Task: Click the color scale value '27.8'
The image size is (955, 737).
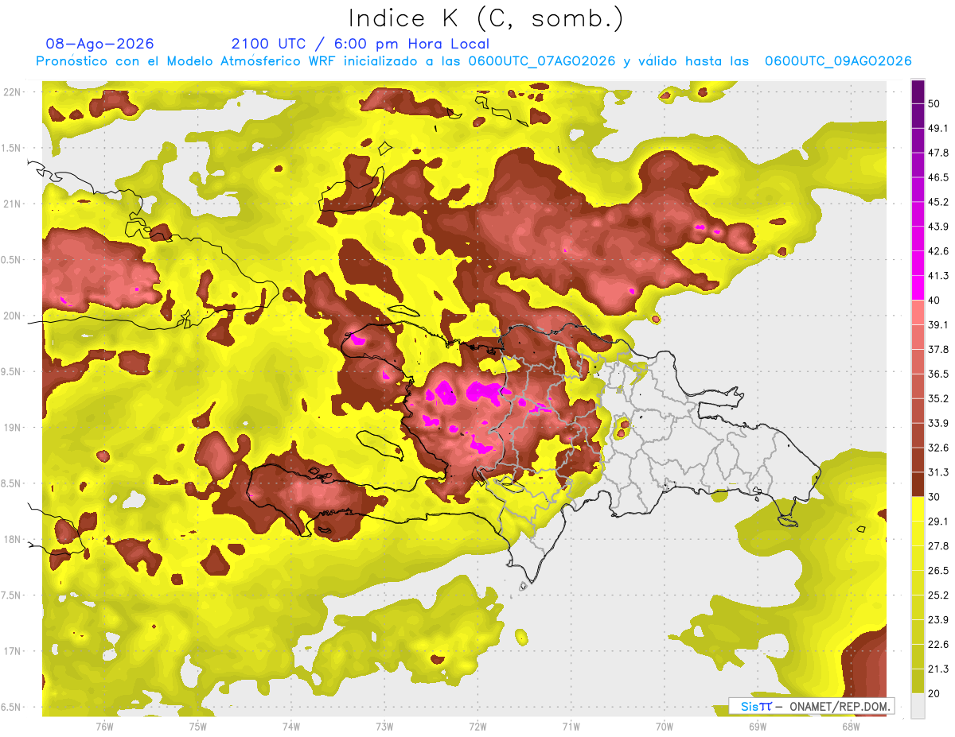Action: [x=938, y=545]
